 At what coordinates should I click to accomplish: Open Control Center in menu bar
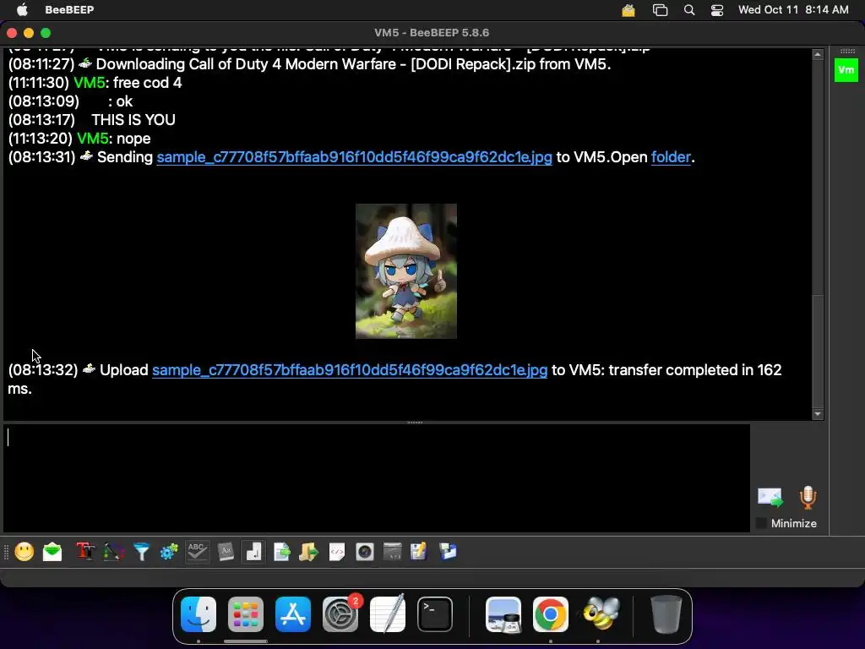(x=716, y=10)
